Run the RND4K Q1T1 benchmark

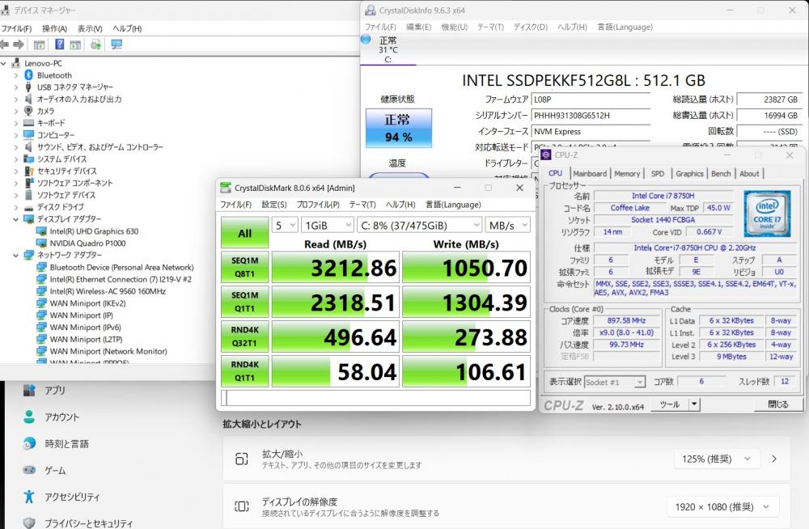pos(244,371)
